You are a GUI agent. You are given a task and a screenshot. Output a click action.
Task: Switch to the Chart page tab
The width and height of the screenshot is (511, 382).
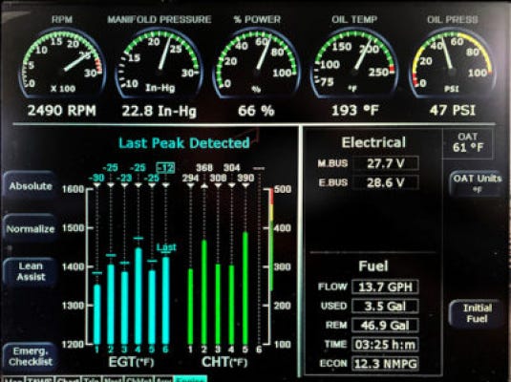68,379
